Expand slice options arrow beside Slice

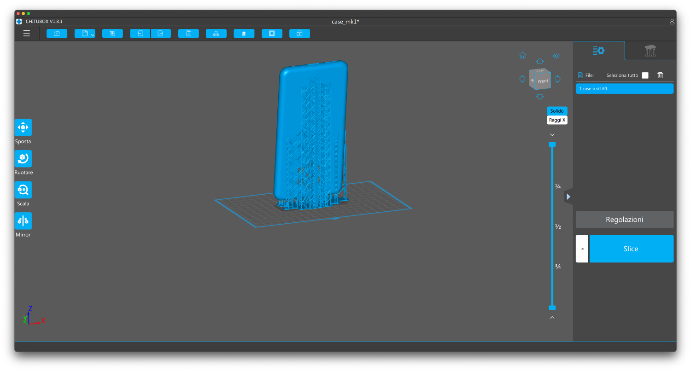(582, 249)
